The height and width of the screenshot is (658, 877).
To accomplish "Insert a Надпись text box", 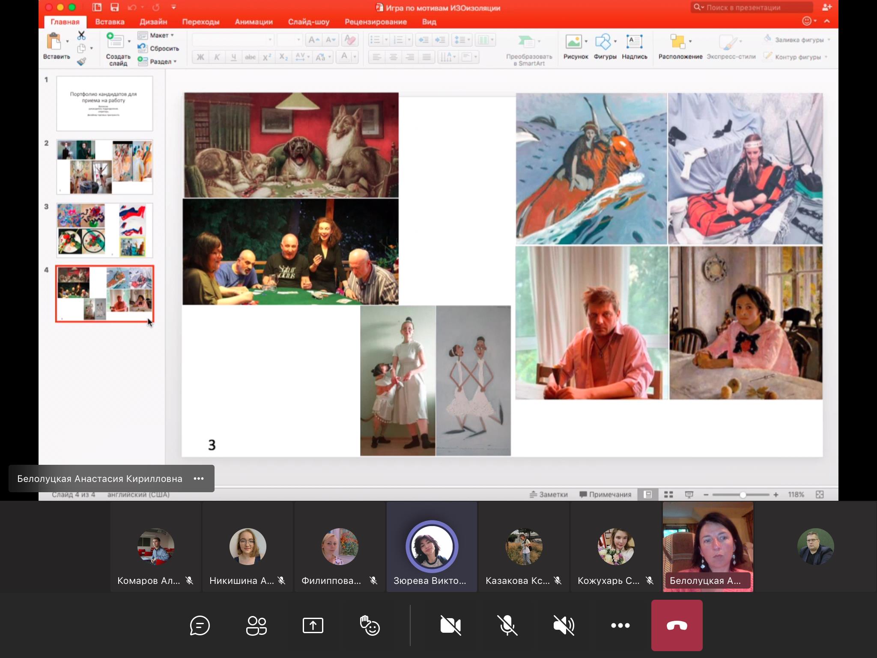I will coord(634,42).
